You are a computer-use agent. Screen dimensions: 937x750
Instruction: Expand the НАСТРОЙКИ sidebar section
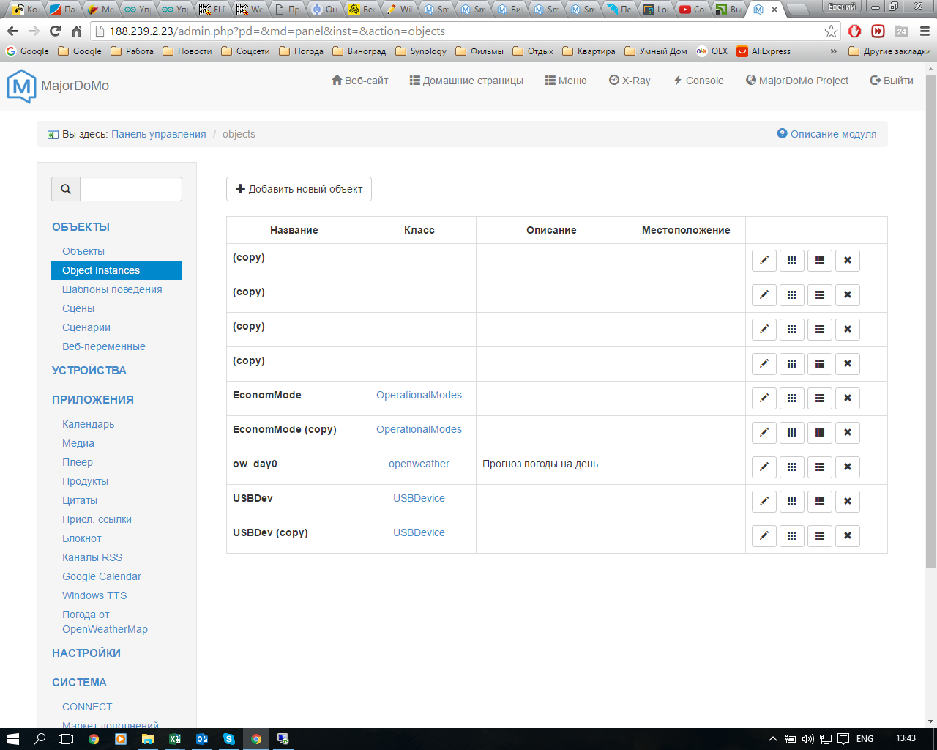pyautogui.click(x=86, y=653)
